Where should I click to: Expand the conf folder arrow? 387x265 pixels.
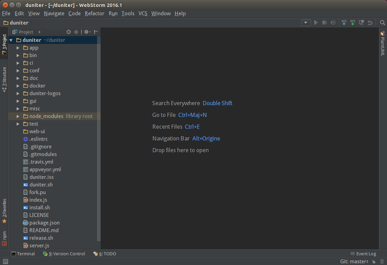tap(18, 71)
